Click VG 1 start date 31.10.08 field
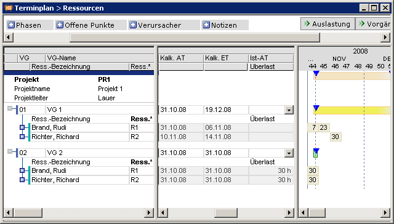Viewport: 394px width, 224px height. 181,110
